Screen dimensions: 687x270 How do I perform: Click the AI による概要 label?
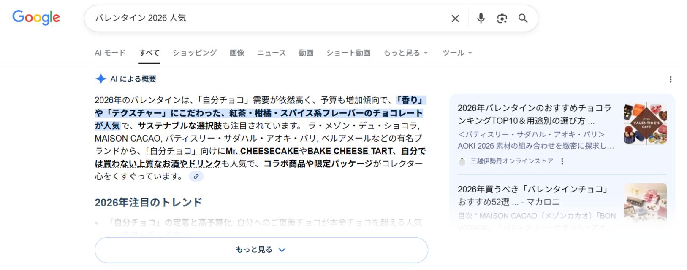(133, 79)
